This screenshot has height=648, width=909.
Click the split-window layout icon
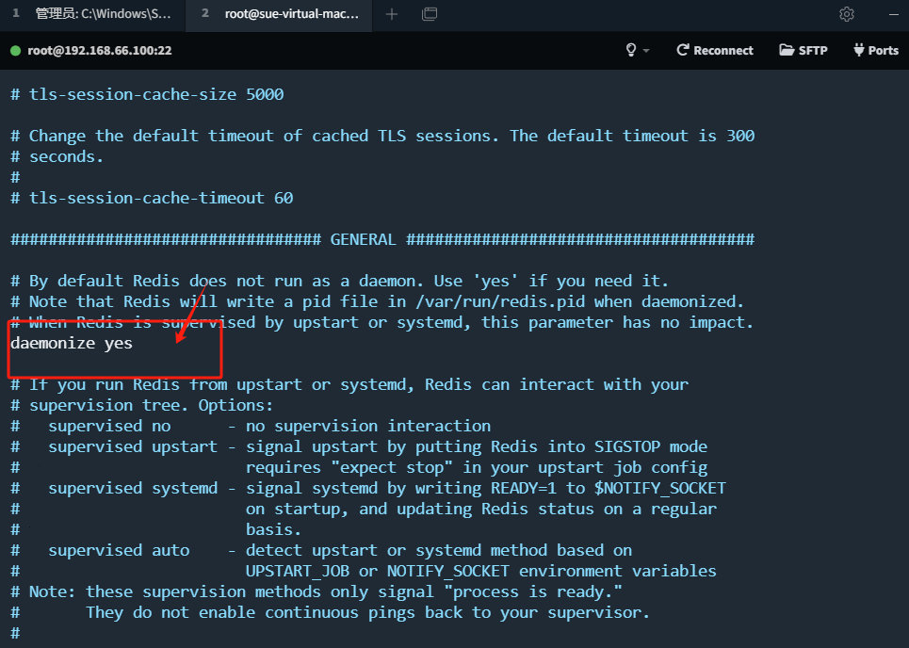point(430,14)
